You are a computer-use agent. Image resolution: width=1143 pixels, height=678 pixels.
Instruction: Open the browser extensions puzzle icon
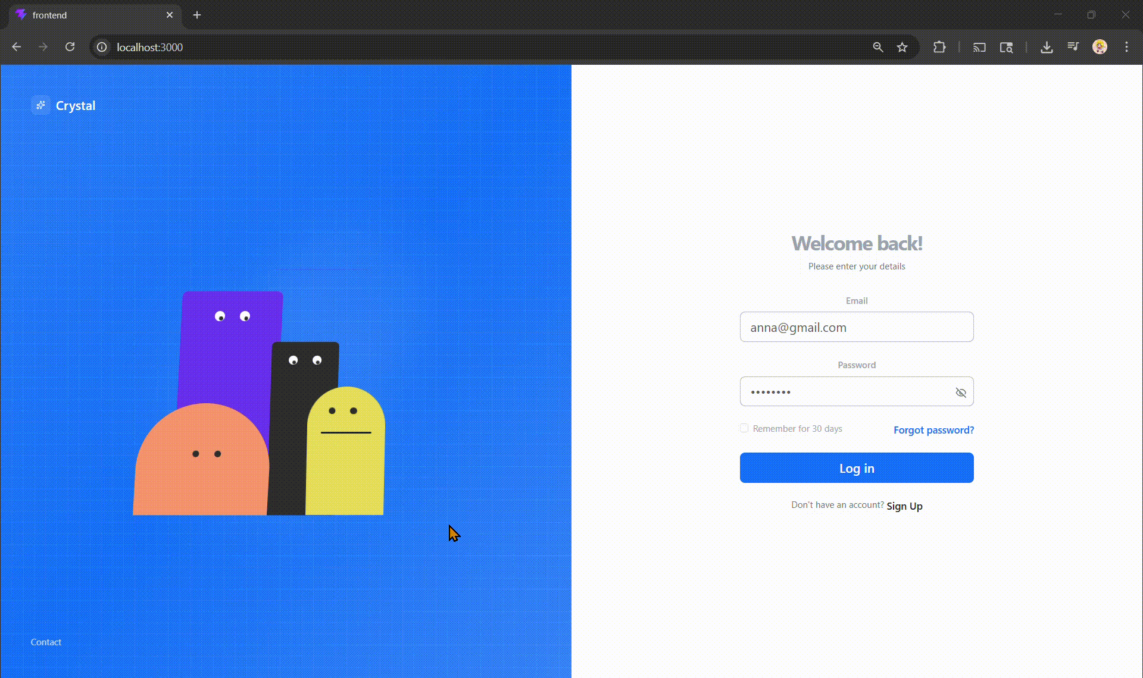coord(939,47)
